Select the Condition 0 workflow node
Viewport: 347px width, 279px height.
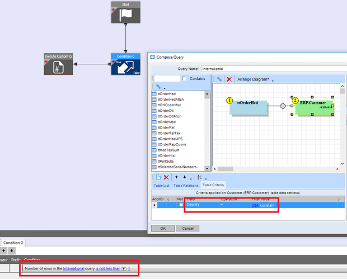125,64
